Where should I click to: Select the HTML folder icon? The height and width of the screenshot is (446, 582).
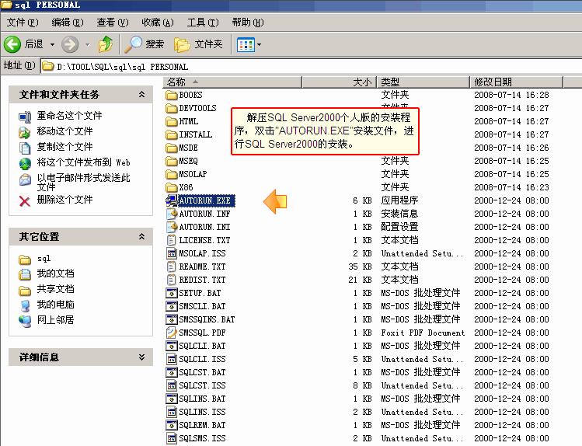point(172,122)
